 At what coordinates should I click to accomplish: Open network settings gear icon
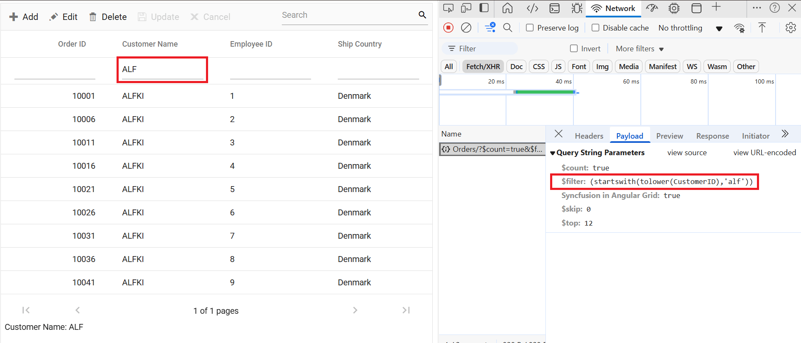point(791,28)
